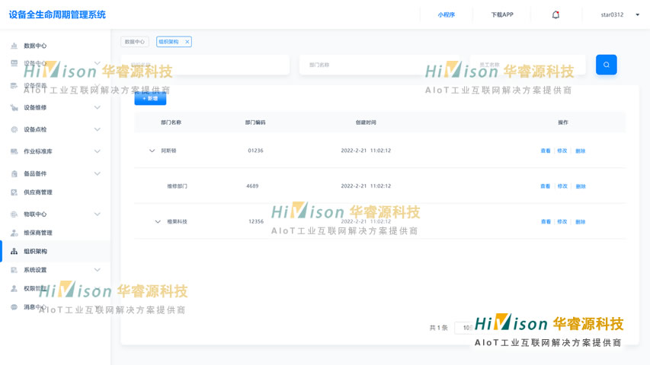Focus the 部门名称 search input field
The image size is (650, 365).
[379, 65]
